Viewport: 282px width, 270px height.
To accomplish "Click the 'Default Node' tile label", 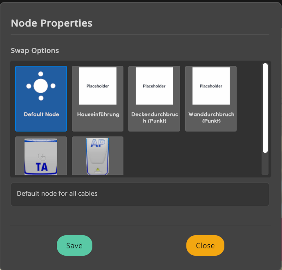I will pos(41,114).
